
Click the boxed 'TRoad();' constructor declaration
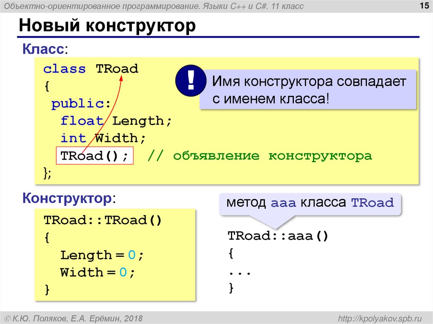(95, 155)
